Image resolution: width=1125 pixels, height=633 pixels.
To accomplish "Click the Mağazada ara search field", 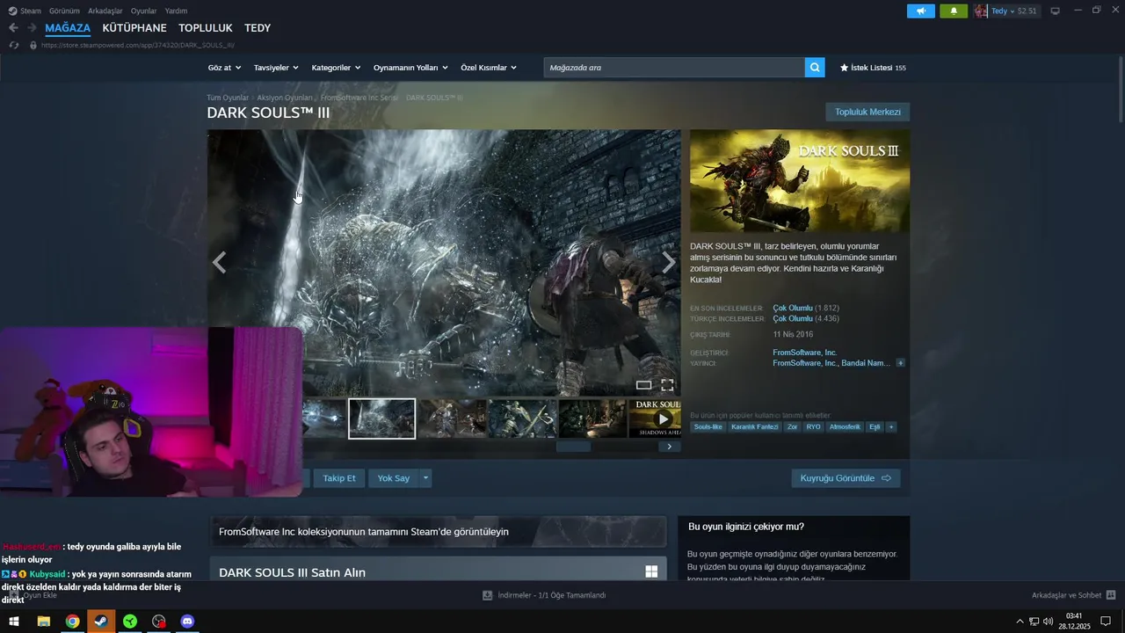I will [674, 67].
